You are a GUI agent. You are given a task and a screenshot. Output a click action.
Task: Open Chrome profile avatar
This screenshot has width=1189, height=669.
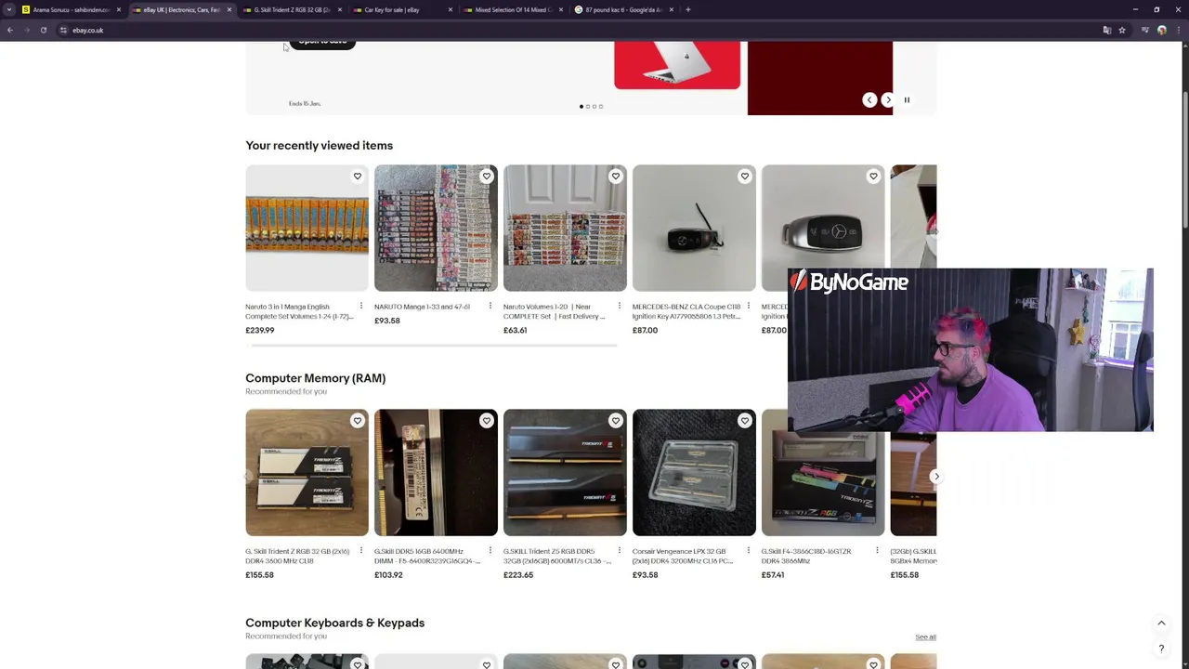point(1161,30)
